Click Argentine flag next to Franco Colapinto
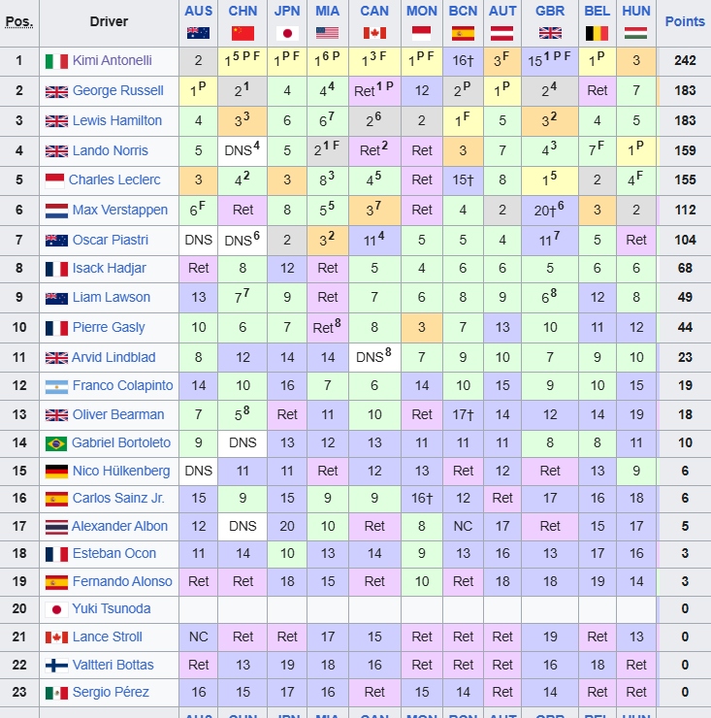Image resolution: width=711 pixels, height=718 pixels. 57,386
